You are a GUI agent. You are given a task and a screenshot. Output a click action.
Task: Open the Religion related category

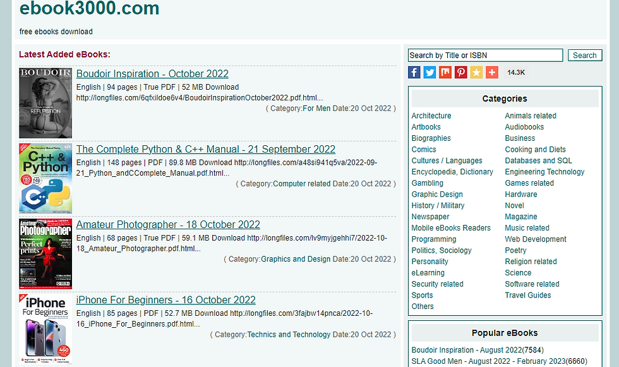click(531, 262)
